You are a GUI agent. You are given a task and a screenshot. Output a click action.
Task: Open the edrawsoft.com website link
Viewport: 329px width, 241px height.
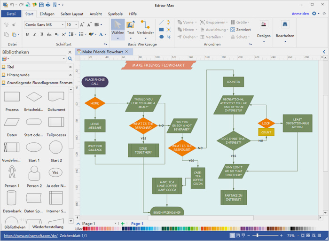point(31,235)
